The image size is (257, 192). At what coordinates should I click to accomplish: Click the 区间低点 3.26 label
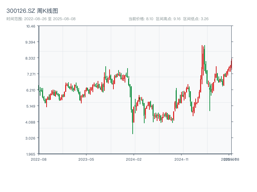[196, 19]
